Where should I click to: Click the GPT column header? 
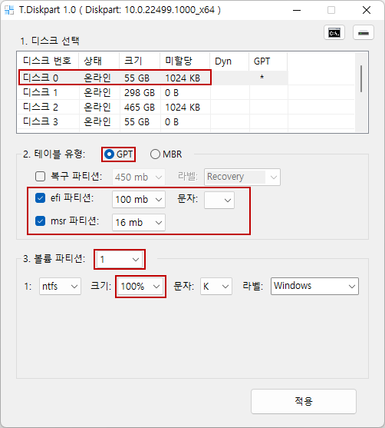268,61
